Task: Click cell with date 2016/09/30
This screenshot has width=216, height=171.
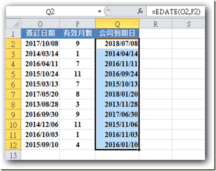Action: 40,115
